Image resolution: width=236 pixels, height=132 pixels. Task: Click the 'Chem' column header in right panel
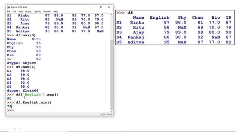pos(198,18)
